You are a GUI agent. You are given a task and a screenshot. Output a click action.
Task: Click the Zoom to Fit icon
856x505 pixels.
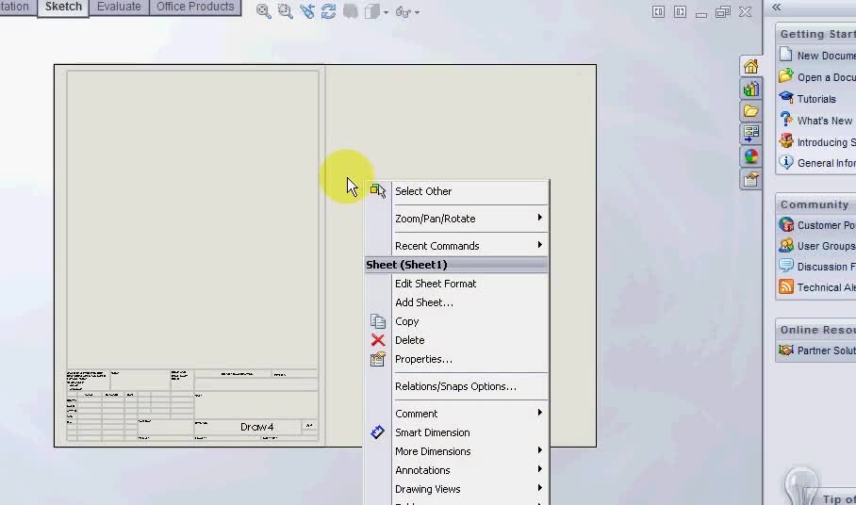point(264,11)
